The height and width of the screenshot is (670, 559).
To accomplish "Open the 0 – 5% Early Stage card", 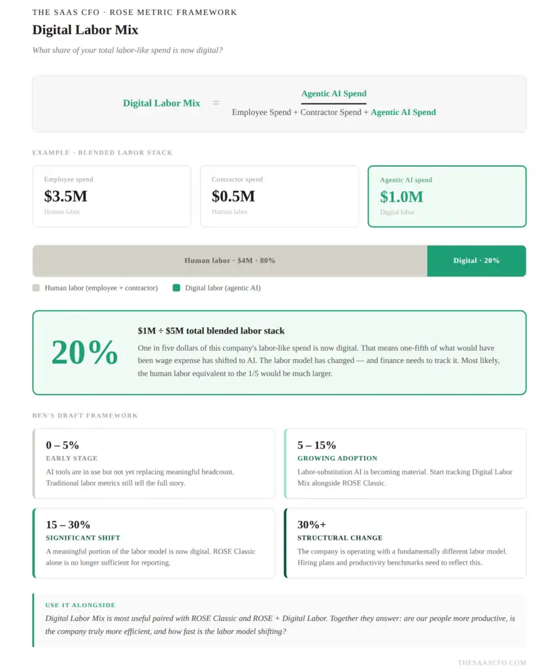I will 154,464.
